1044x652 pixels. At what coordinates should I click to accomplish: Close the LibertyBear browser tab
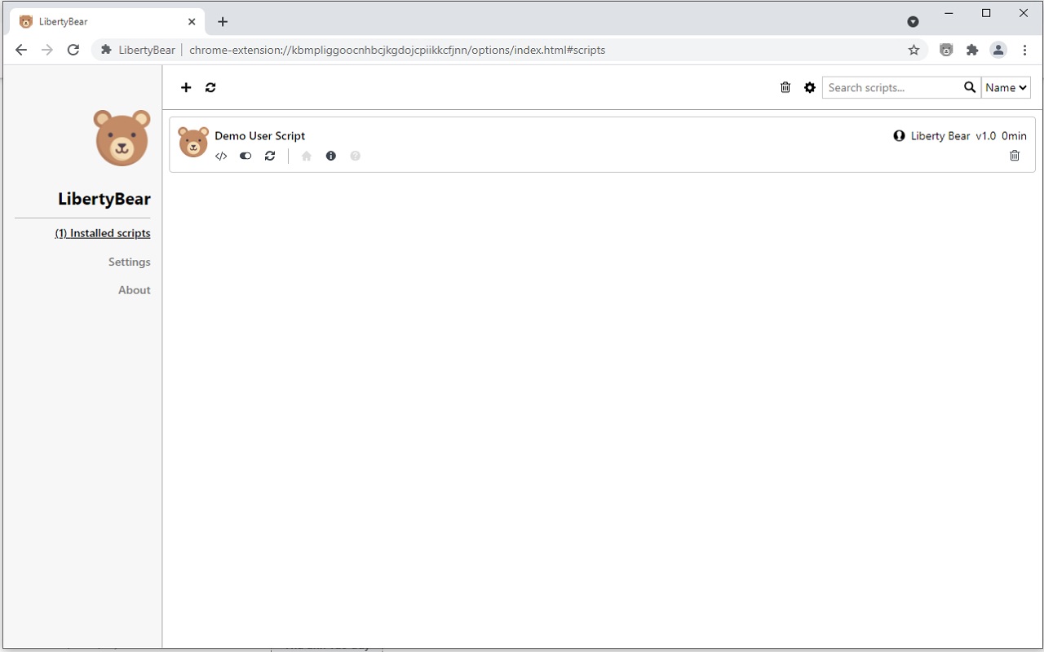point(192,22)
